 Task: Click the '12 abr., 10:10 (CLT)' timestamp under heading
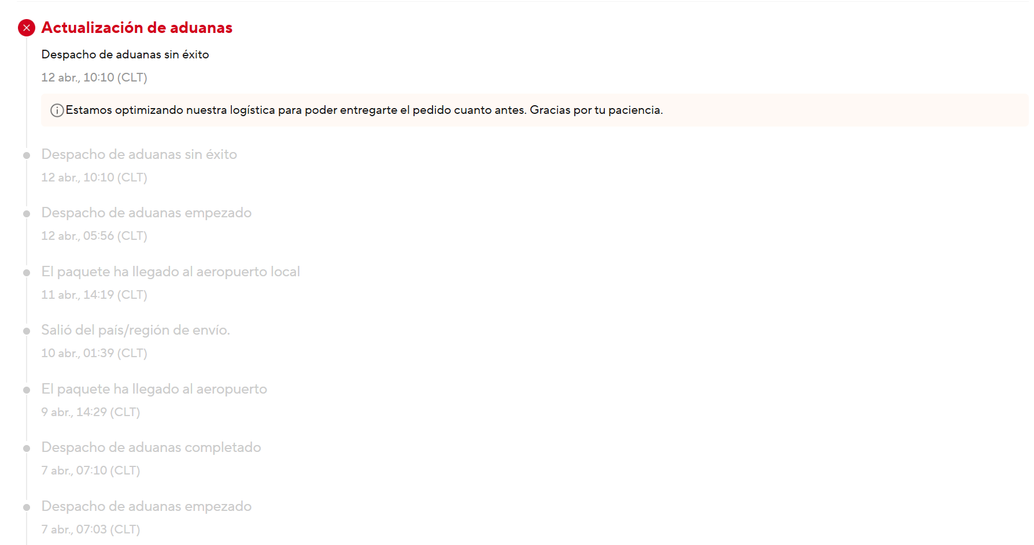[94, 77]
